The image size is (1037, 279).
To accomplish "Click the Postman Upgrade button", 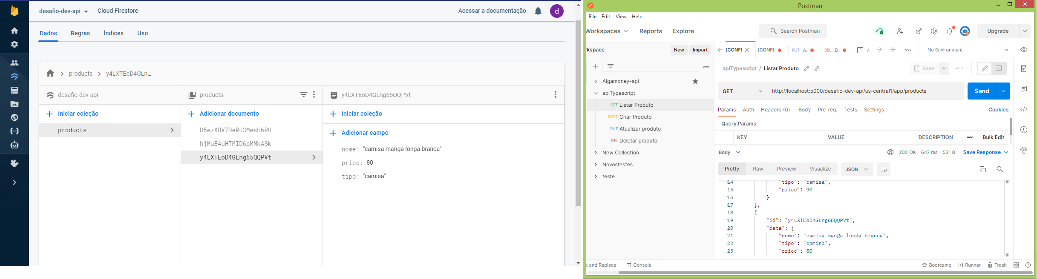I will 998,31.
